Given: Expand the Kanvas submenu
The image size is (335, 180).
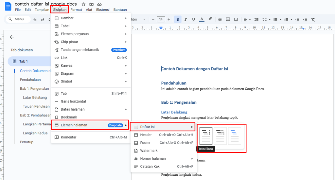Looking at the screenshot, I should (x=91, y=66).
